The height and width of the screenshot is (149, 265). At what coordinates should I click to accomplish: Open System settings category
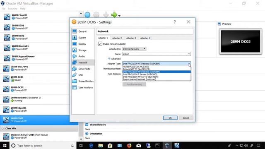[83, 38]
